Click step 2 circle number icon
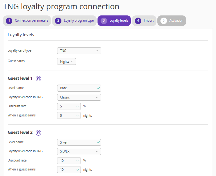Viewport: 216px width, 176px height. pyautogui.click(x=58, y=21)
